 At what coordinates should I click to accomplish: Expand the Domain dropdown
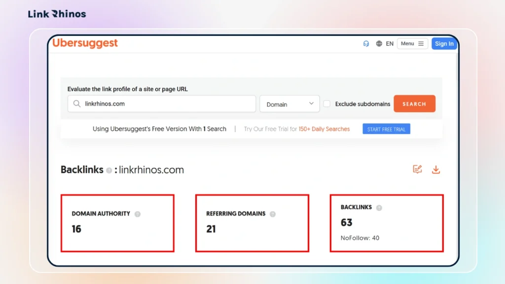tap(289, 104)
